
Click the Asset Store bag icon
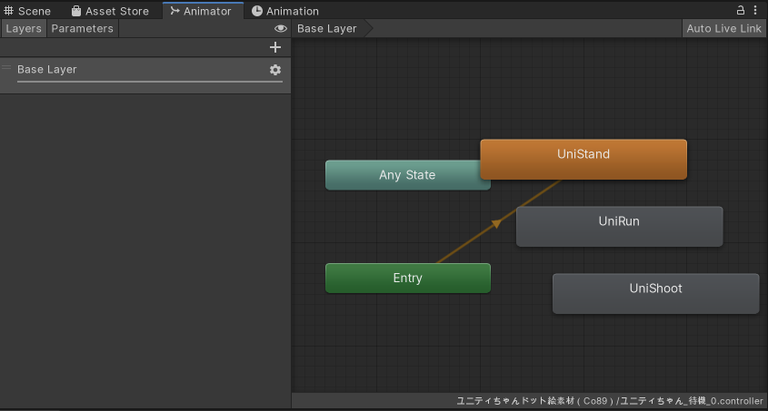[x=76, y=11]
